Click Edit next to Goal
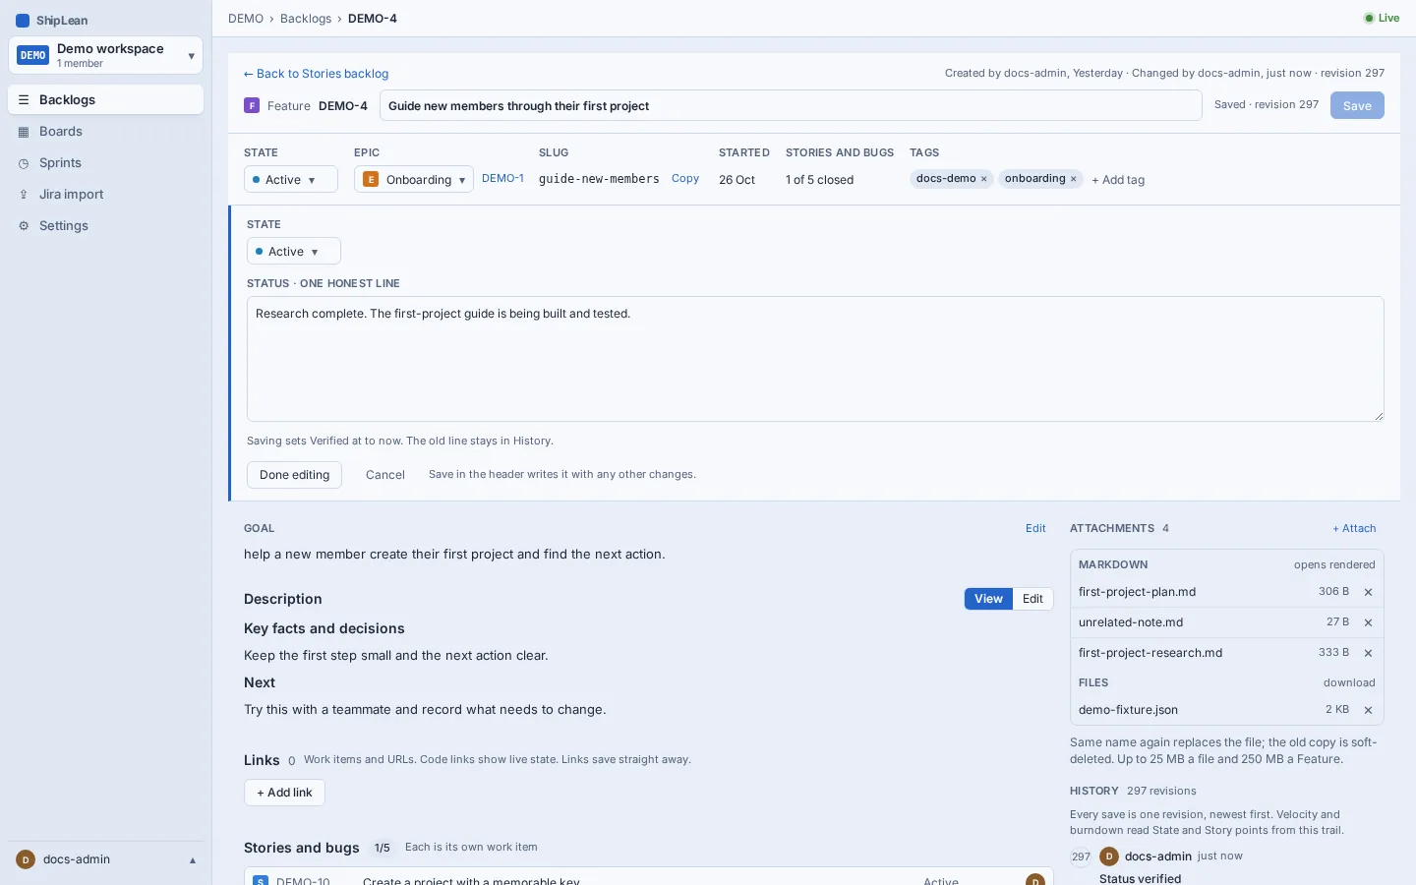This screenshot has width=1416, height=885. [x=1035, y=528]
